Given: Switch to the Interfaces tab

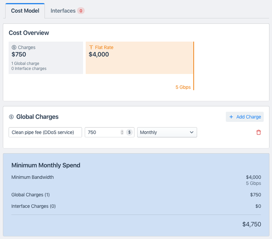Looking at the screenshot, I should (x=63, y=11).
